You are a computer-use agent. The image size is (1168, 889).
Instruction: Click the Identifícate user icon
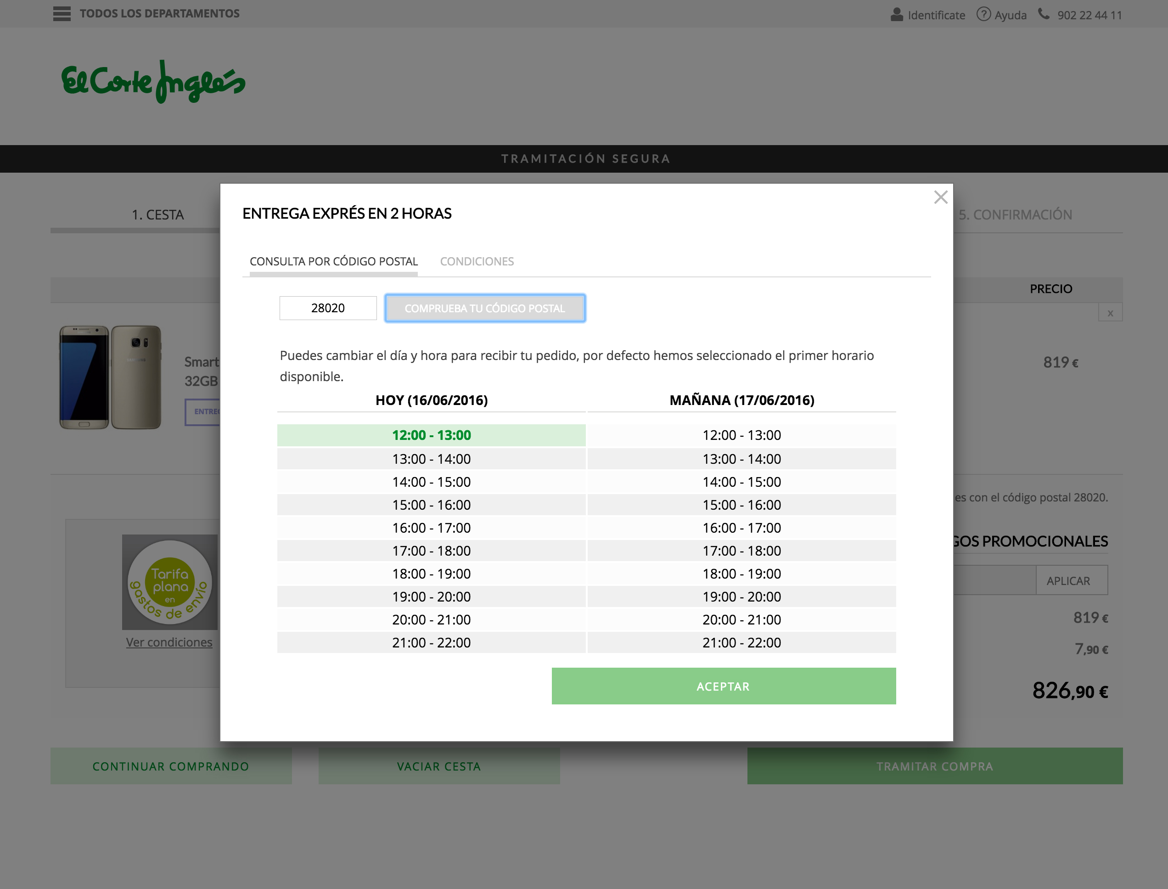click(x=897, y=14)
